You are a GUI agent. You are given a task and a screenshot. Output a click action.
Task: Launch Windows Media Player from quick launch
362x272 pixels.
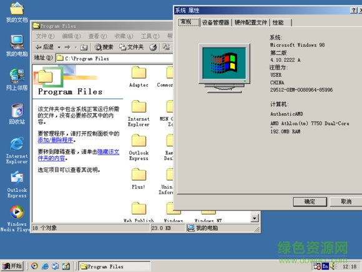(34, 266)
